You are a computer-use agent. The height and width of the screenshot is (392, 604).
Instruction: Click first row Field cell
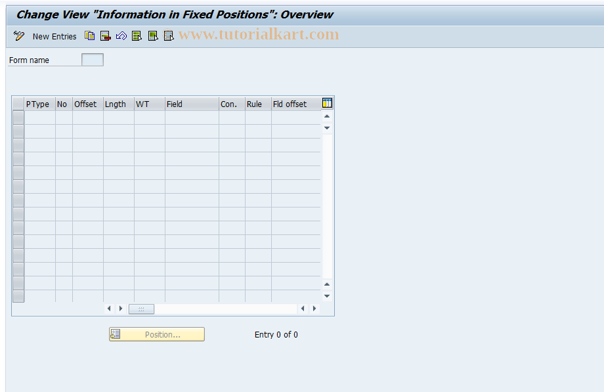coord(192,118)
